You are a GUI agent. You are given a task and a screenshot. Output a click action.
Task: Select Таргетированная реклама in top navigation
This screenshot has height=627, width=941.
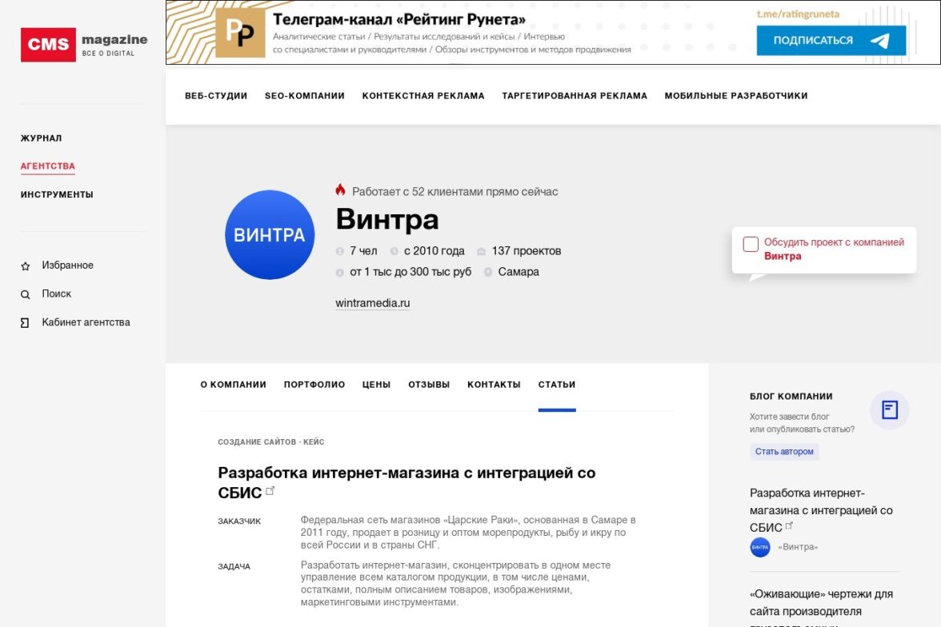click(575, 95)
